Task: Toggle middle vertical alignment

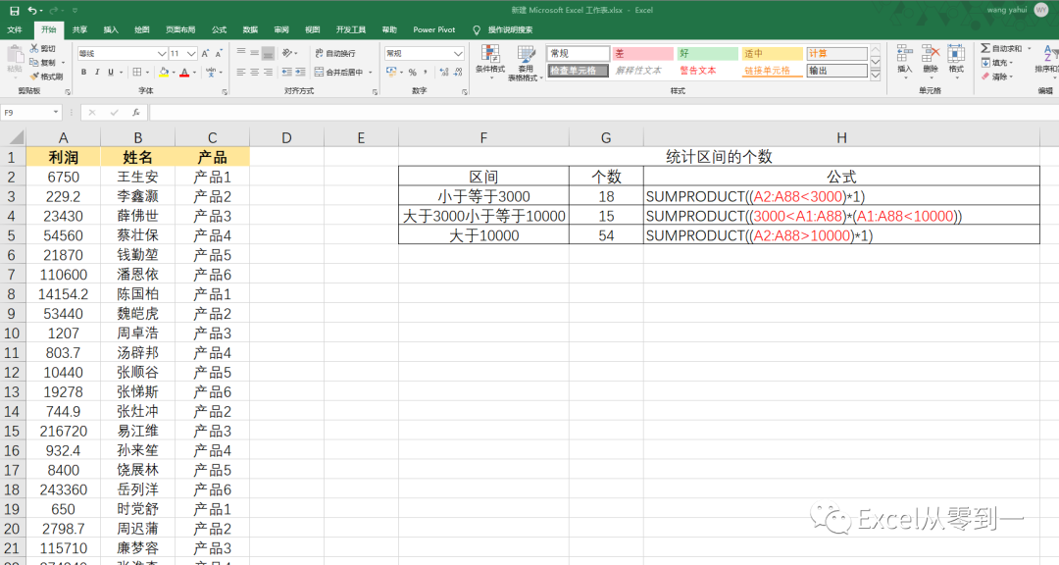Action: coord(255,53)
